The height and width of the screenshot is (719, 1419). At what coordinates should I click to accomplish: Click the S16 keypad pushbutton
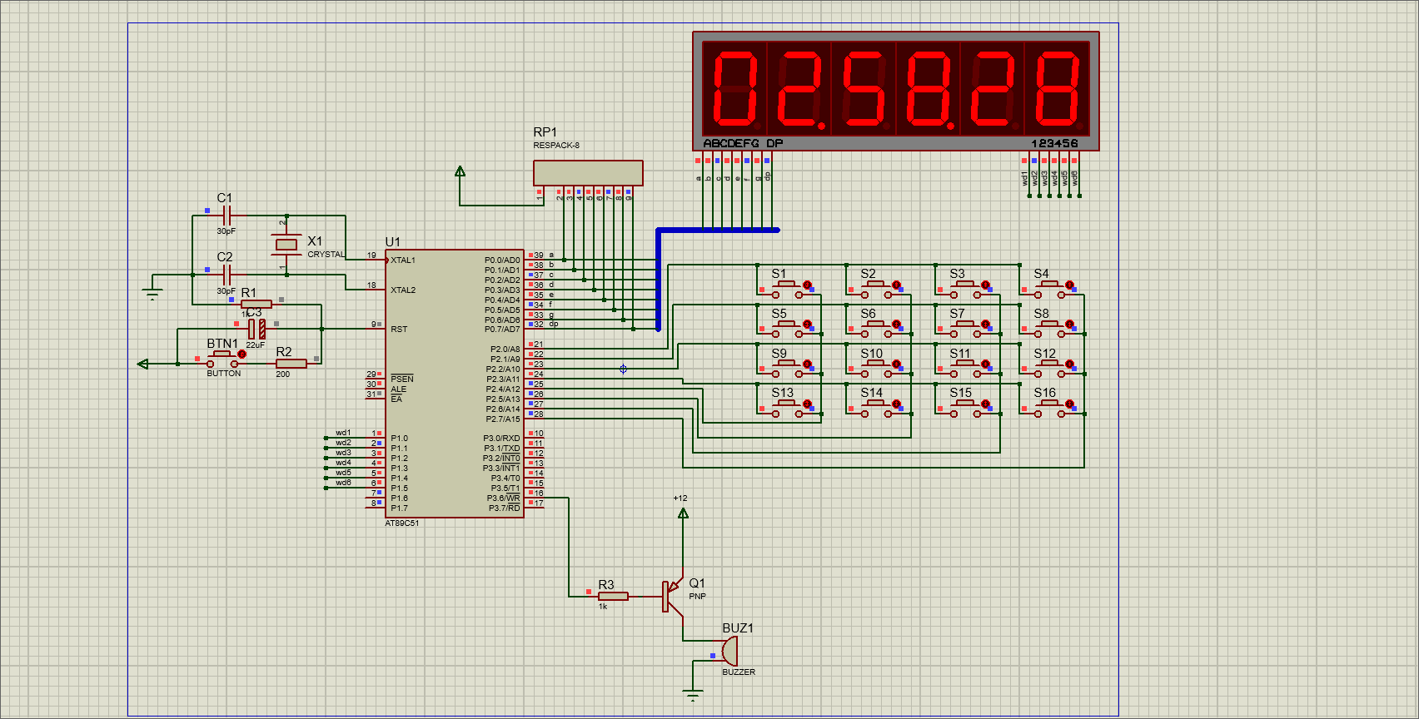1049,407
